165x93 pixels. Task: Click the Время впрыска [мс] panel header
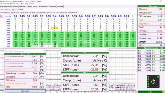(151, 48)
